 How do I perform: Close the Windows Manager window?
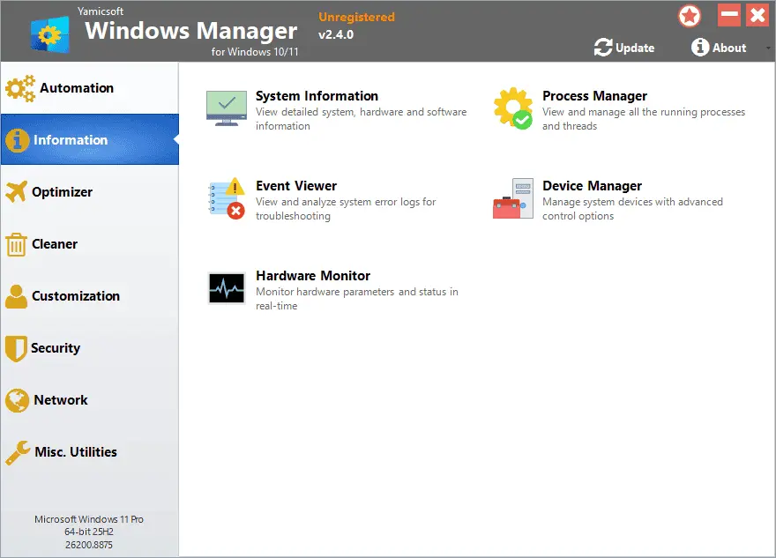pos(757,15)
